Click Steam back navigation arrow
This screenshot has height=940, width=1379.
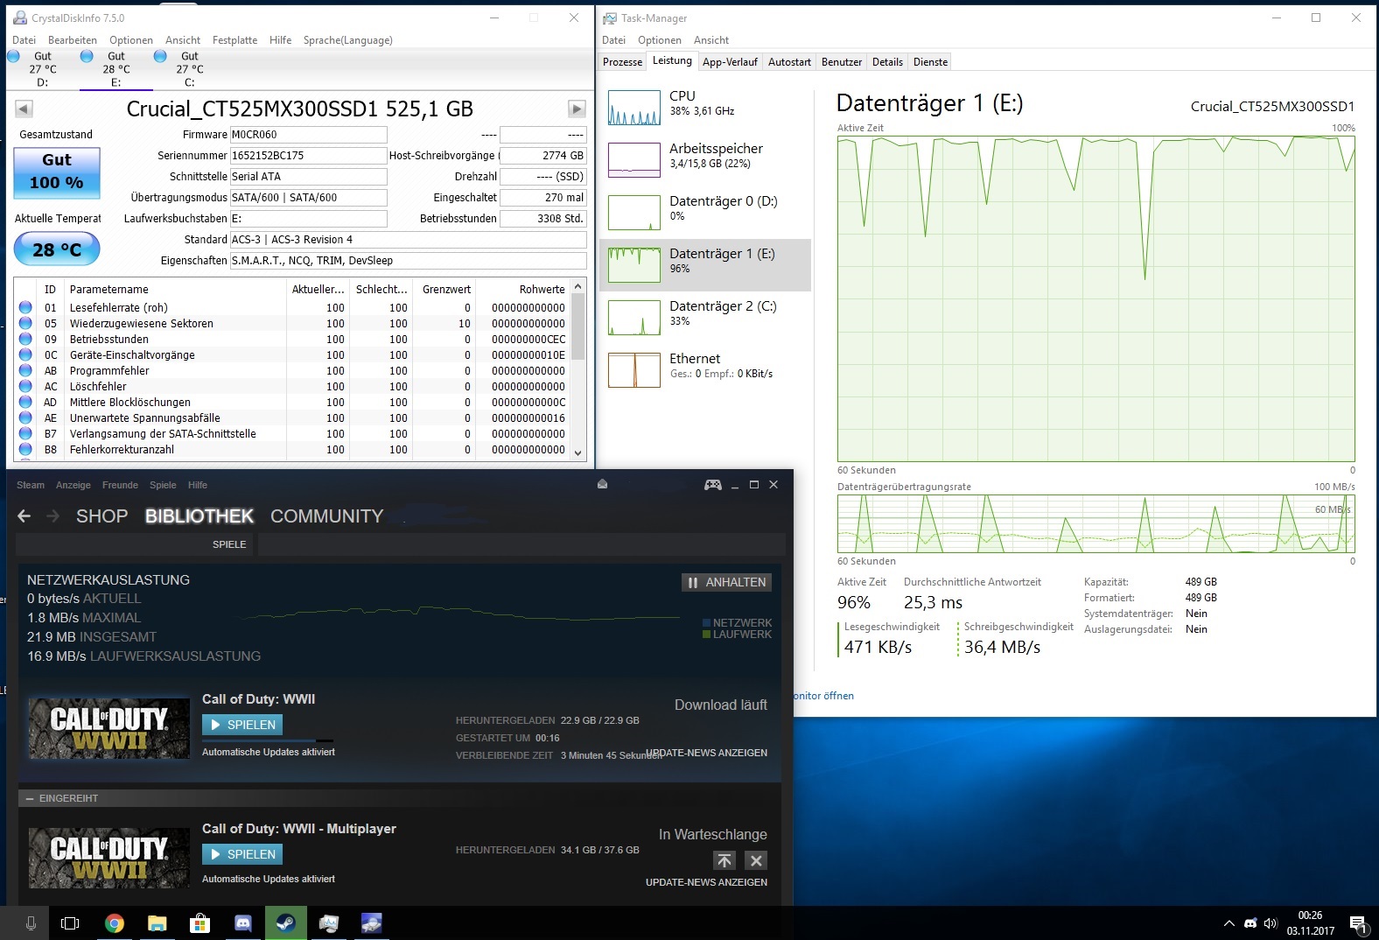coord(24,516)
